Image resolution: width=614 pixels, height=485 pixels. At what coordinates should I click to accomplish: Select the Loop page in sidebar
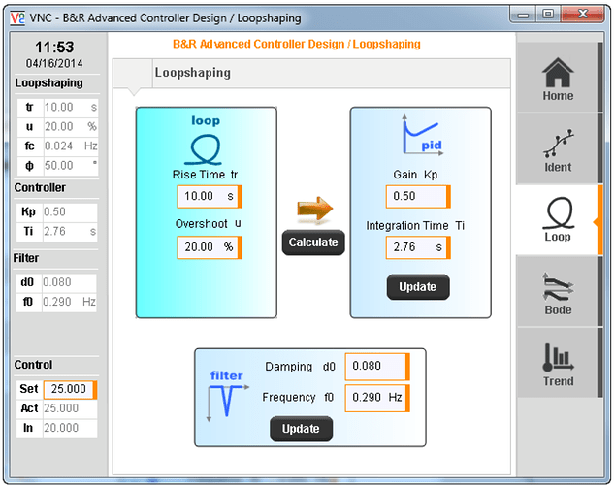557,220
